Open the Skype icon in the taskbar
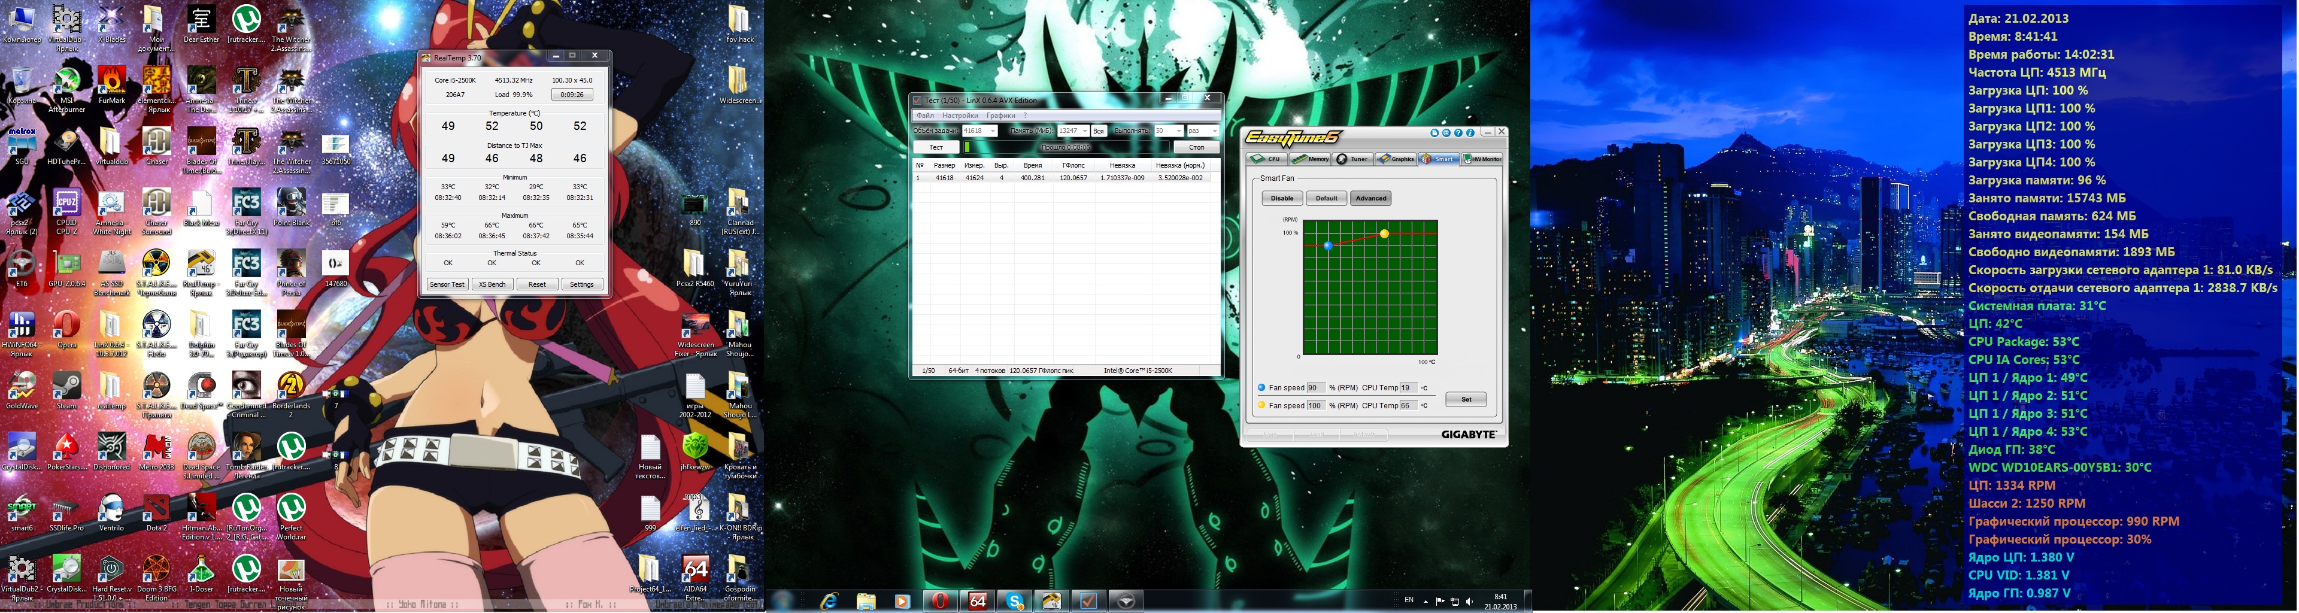 [1015, 602]
